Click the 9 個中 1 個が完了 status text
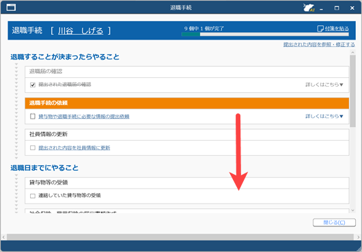The width and height of the screenshot is (362, 252). pyautogui.click(x=204, y=29)
